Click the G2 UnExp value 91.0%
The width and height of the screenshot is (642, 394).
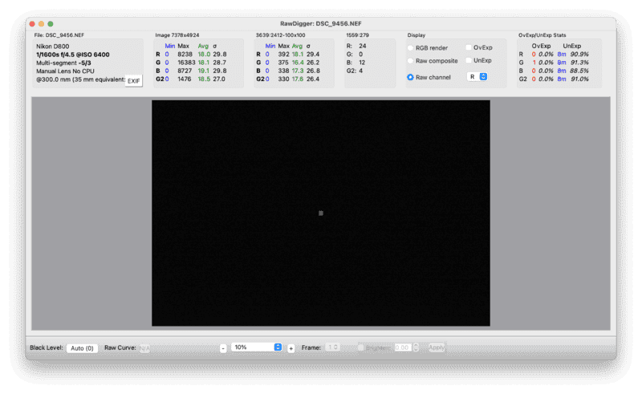(x=579, y=79)
